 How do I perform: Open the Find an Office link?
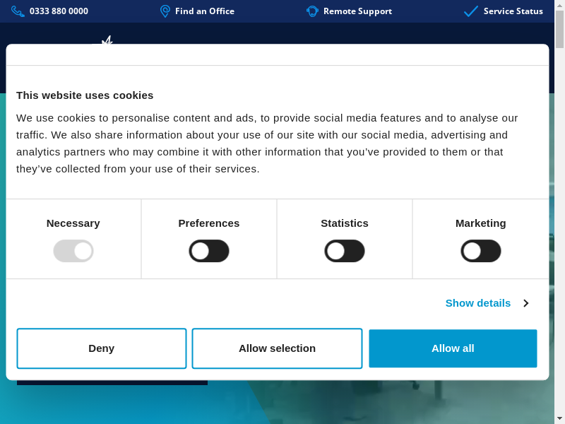point(204,11)
